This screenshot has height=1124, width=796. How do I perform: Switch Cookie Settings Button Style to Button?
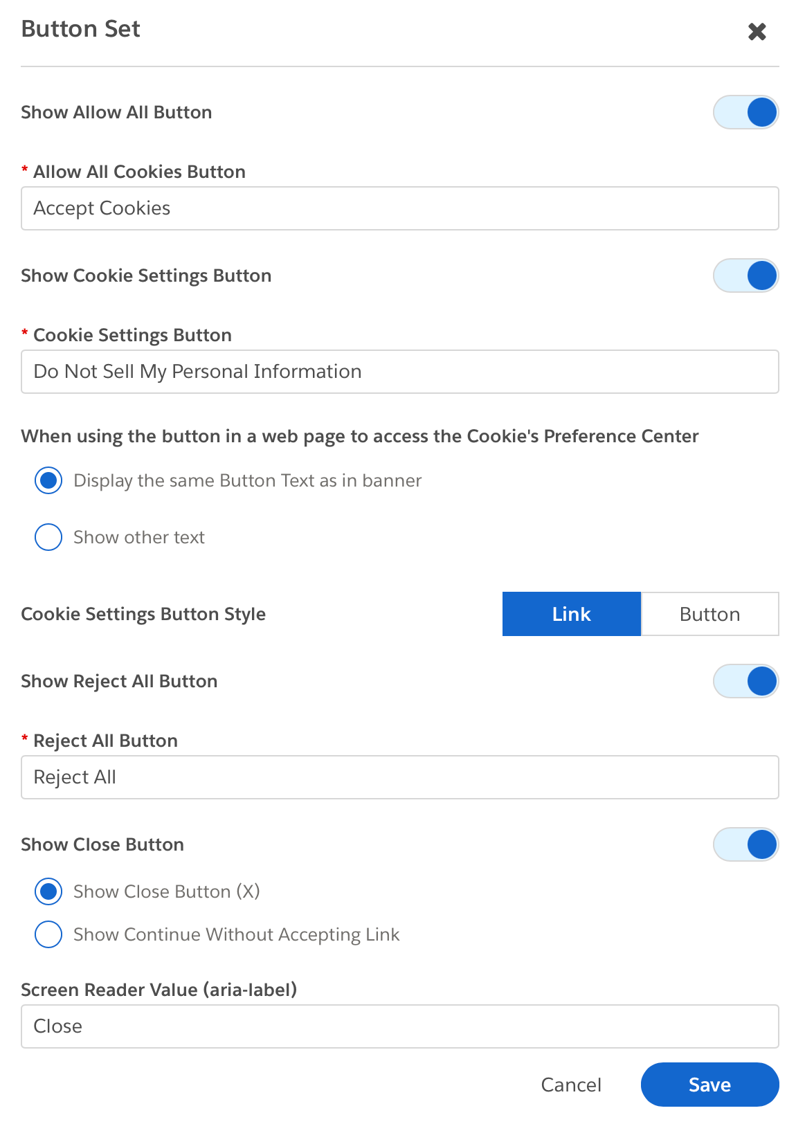[710, 614]
